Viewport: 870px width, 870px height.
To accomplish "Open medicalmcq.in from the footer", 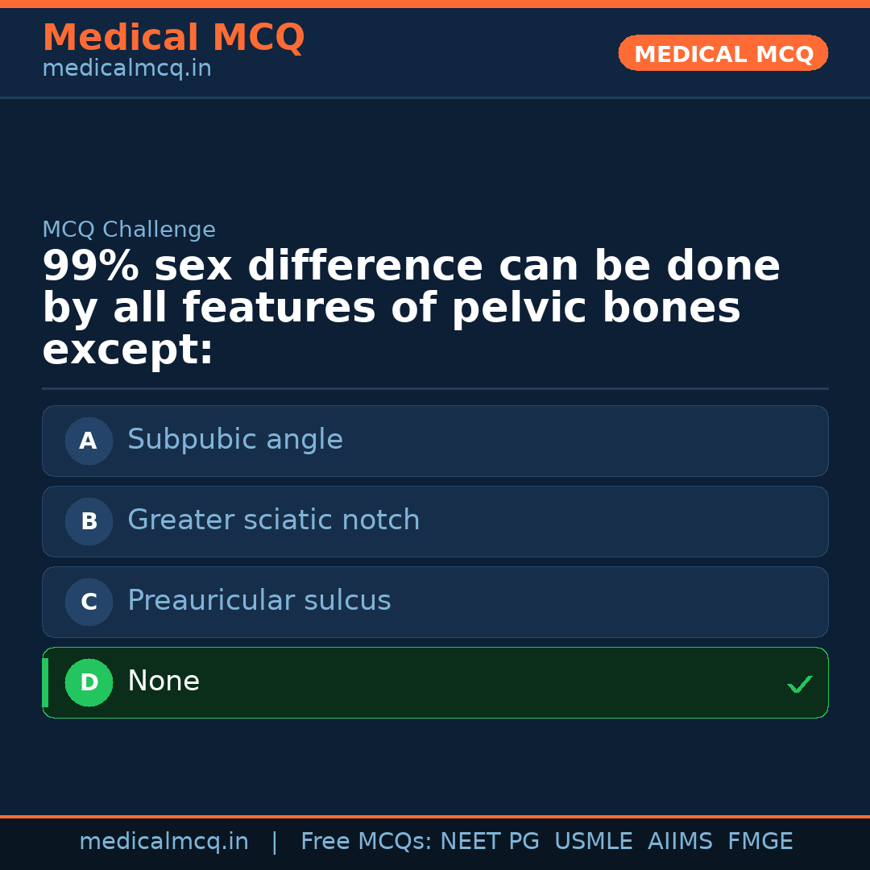I will [x=164, y=841].
